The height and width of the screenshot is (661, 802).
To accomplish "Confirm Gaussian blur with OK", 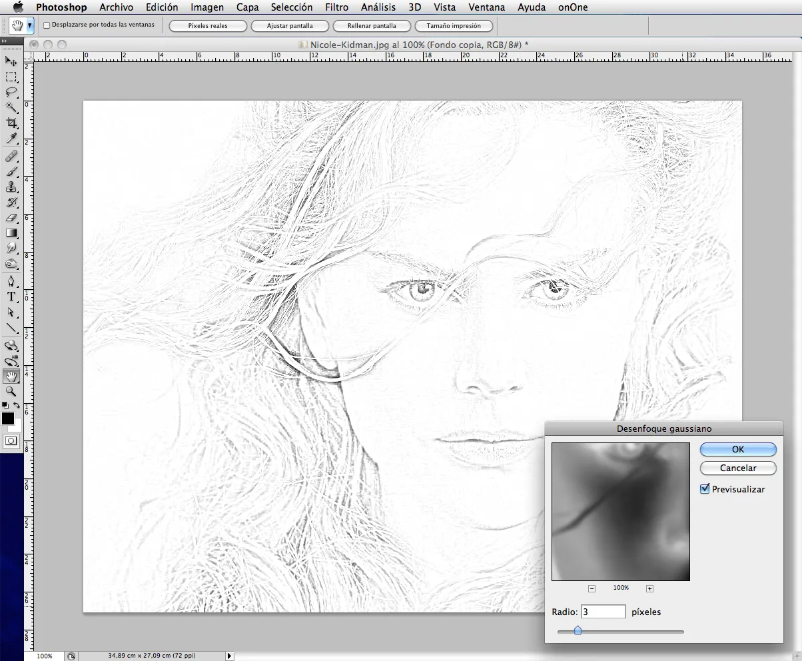I will [x=738, y=449].
